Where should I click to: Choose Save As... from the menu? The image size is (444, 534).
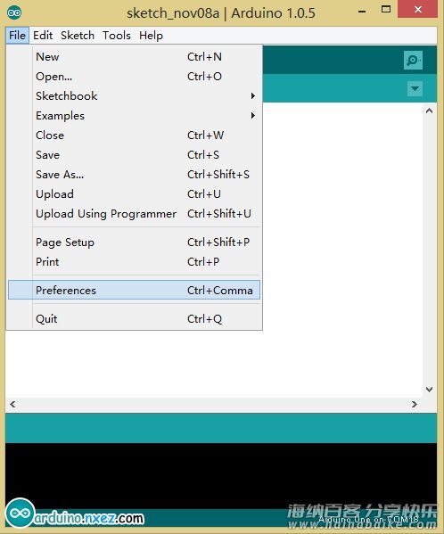pyautogui.click(x=134, y=175)
